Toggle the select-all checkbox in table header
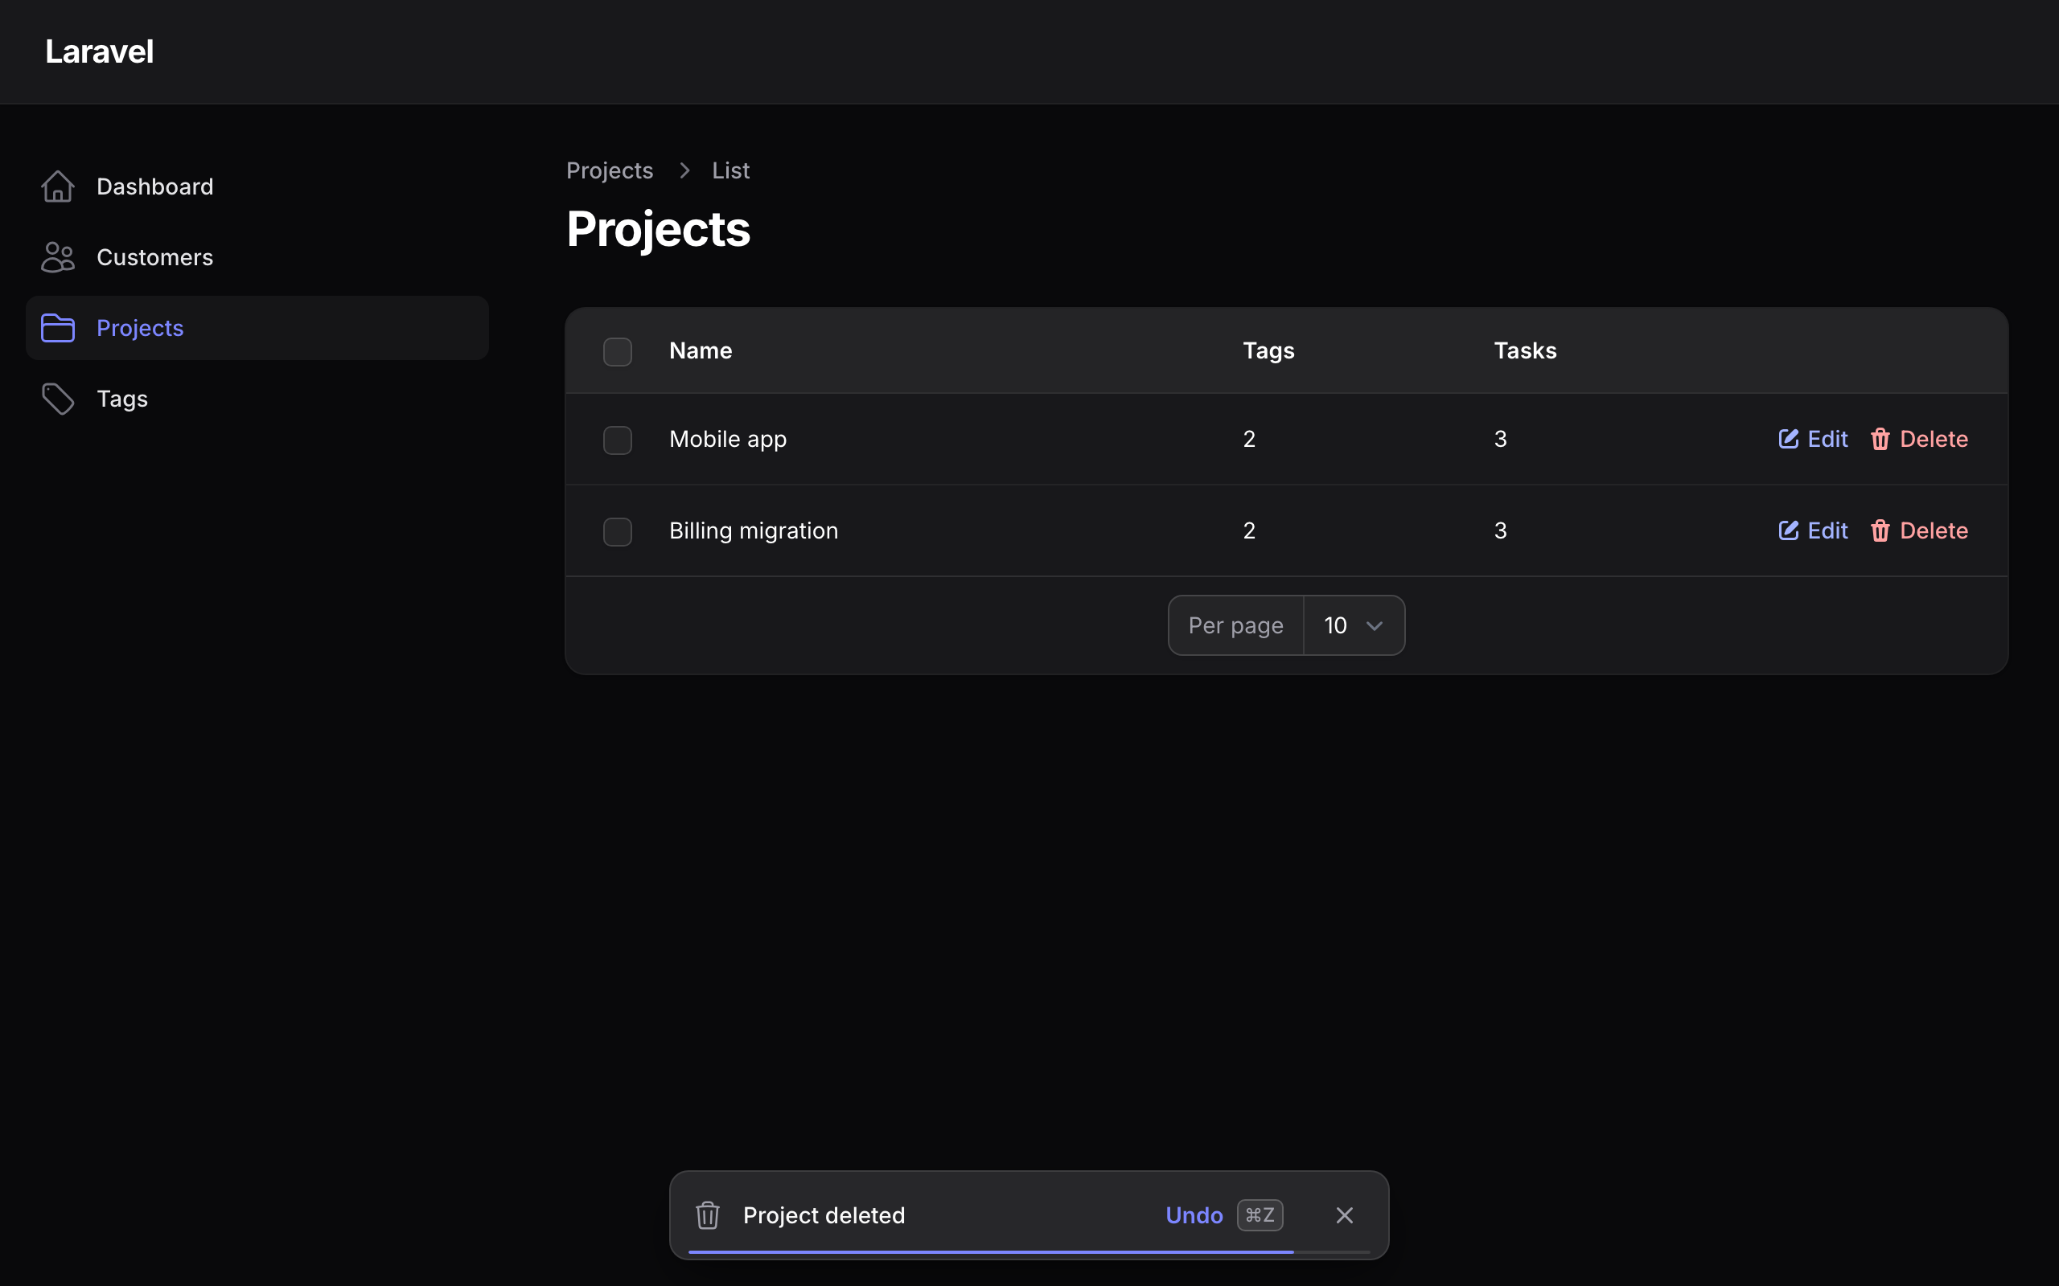 (618, 351)
